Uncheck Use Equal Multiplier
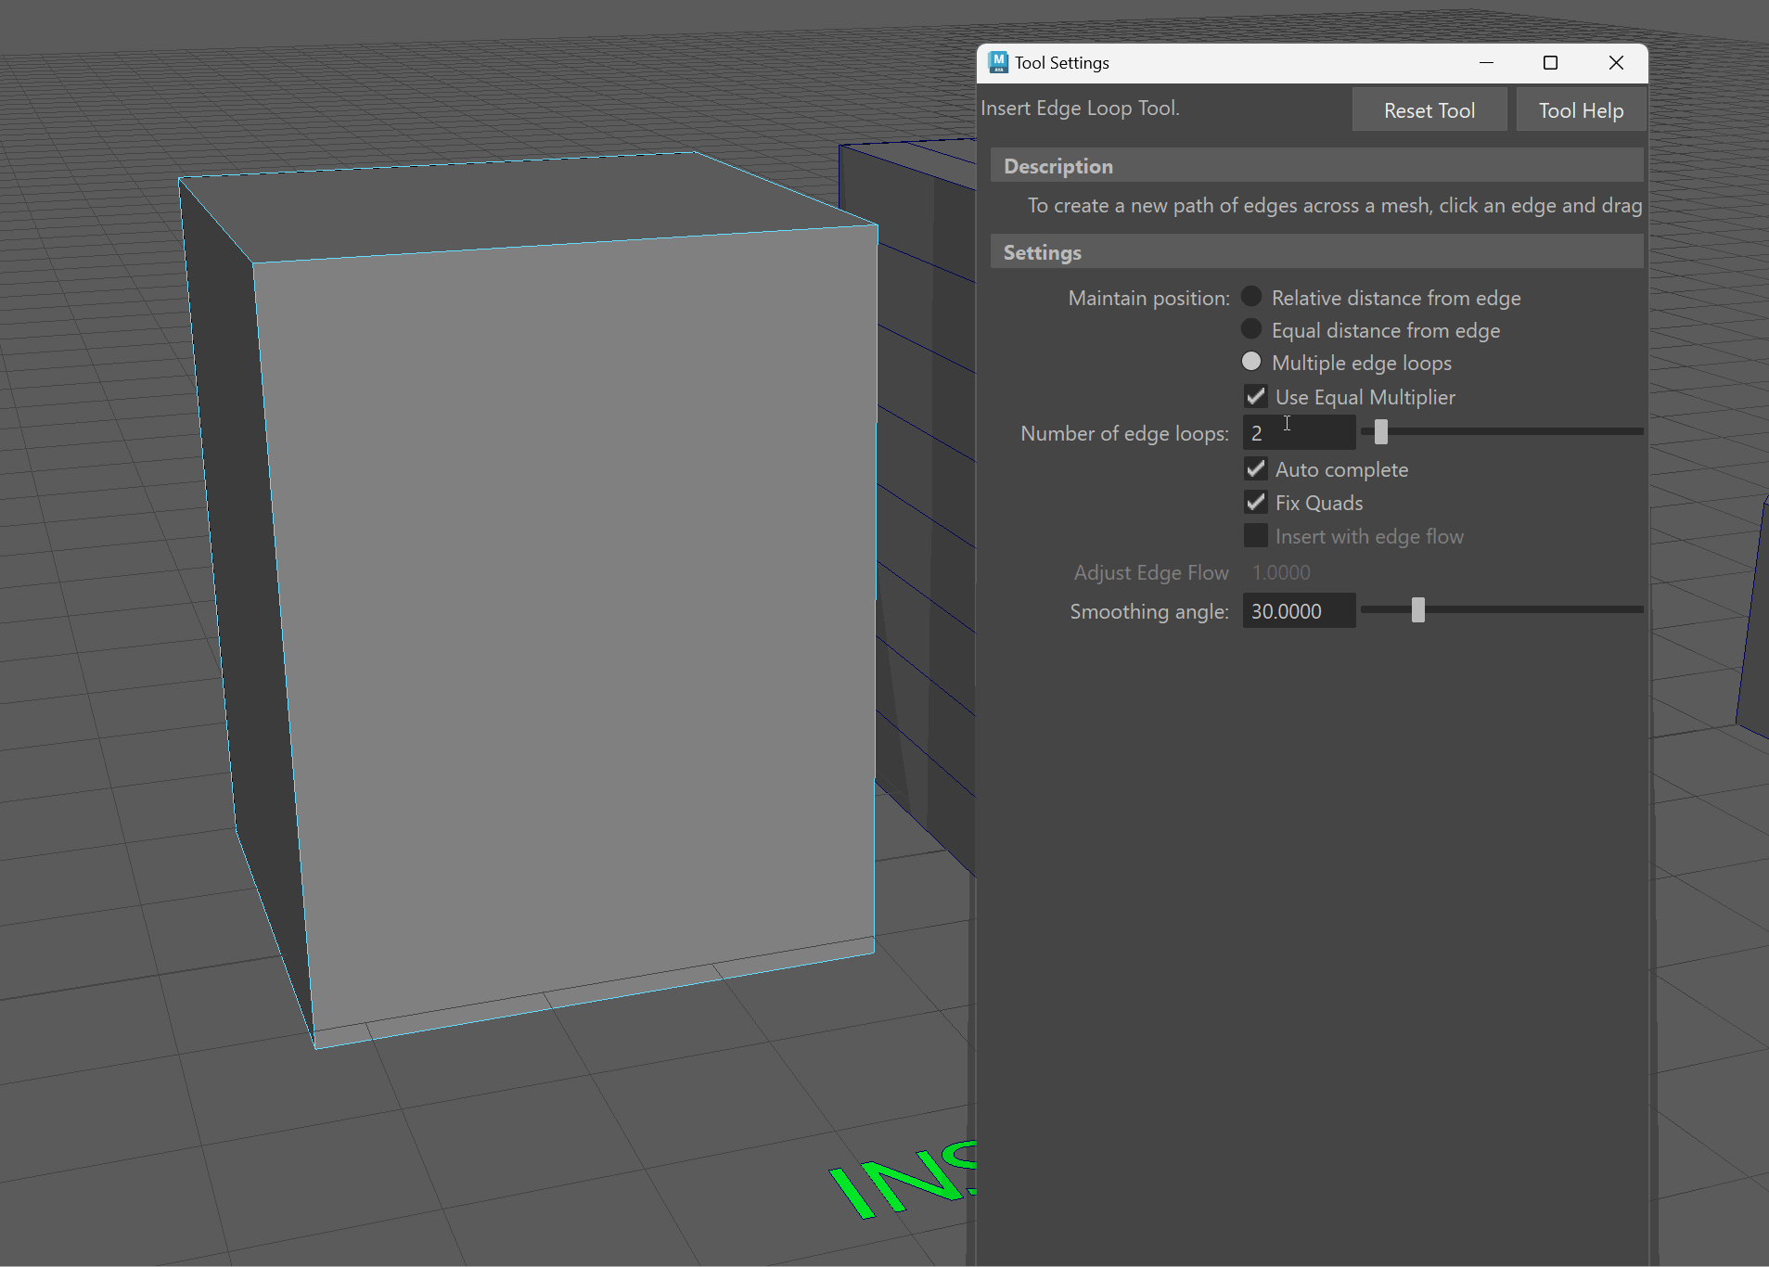 1256,397
